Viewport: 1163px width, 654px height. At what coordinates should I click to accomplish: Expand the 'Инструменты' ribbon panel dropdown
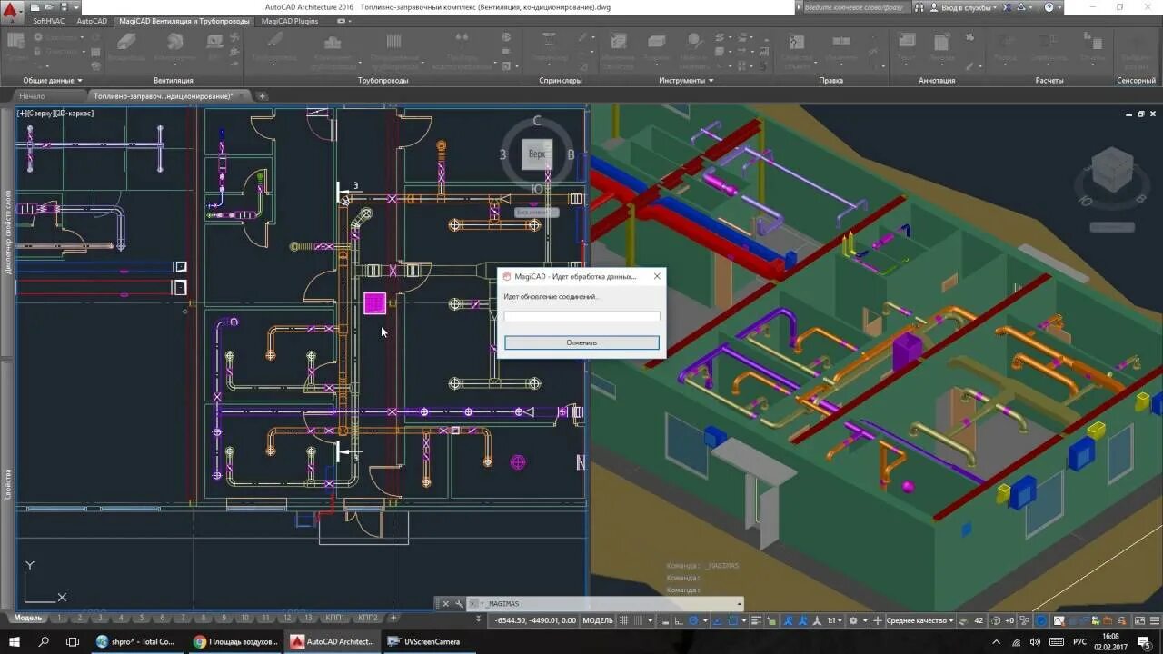pos(686,80)
